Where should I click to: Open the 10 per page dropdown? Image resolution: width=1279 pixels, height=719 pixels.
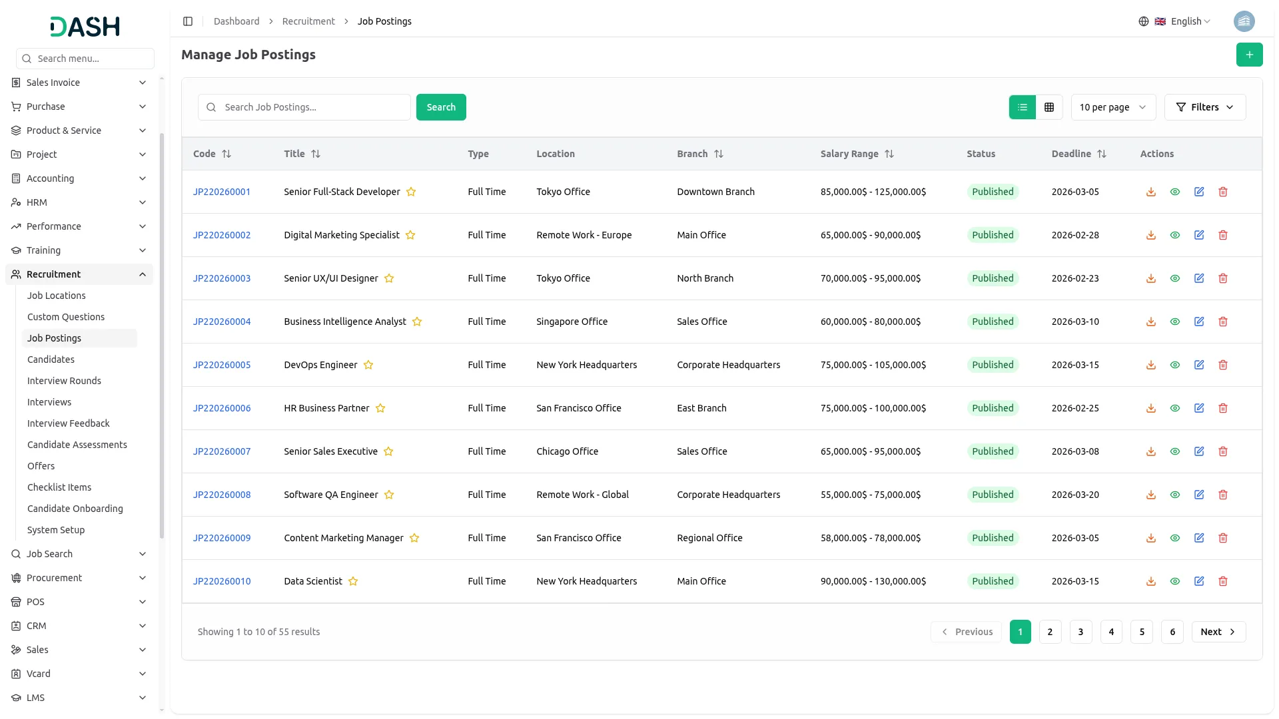pyautogui.click(x=1112, y=107)
